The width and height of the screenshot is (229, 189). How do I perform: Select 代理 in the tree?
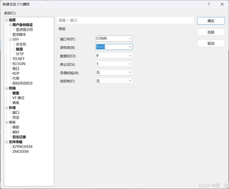pyautogui.click(x=16, y=78)
